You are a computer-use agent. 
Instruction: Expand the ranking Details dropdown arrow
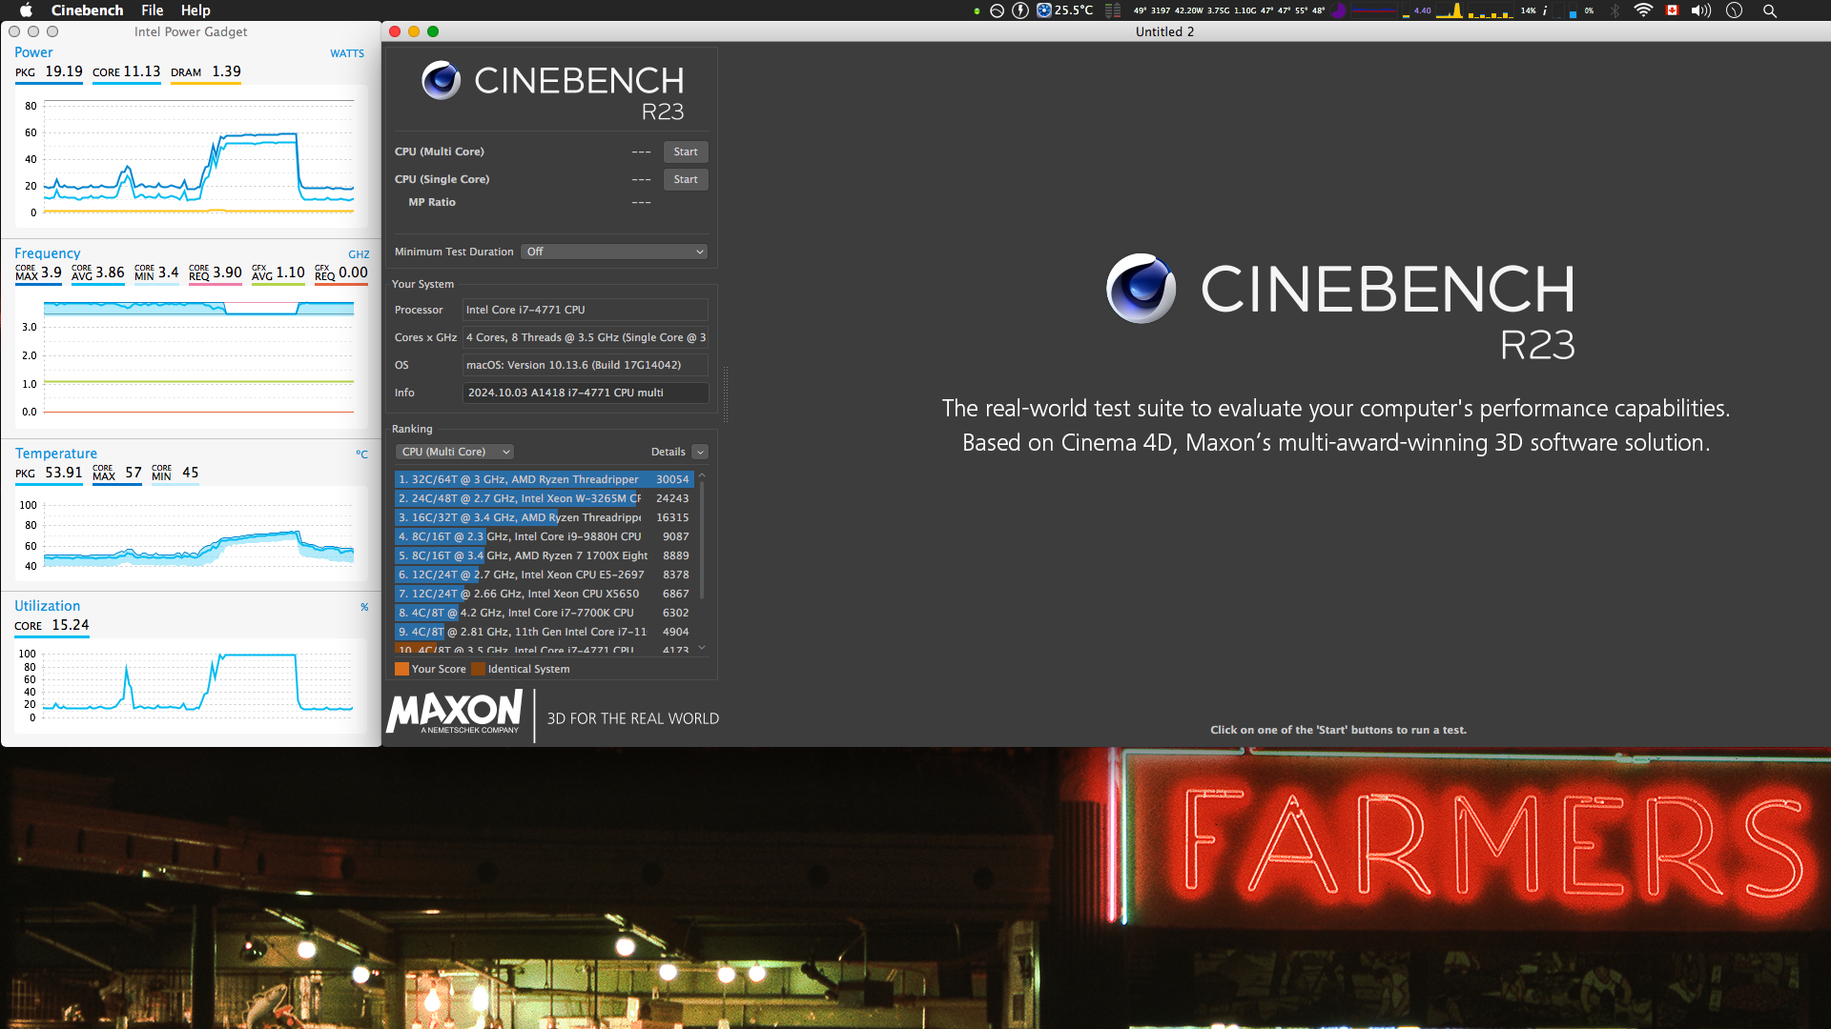point(700,452)
